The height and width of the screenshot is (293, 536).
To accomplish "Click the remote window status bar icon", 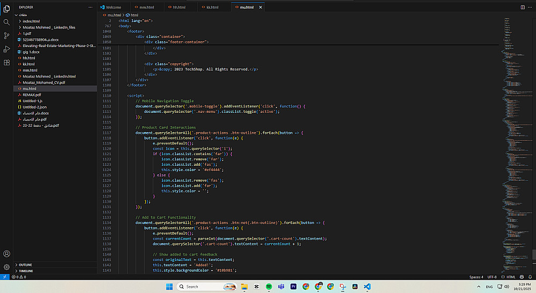I will point(4,277).
